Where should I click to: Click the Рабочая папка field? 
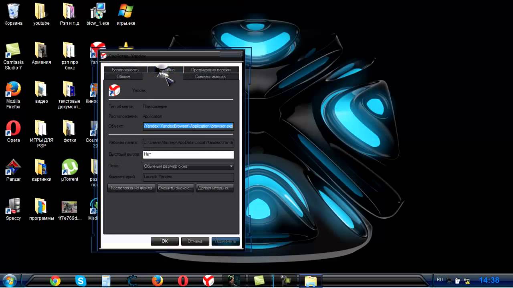[x=188, y=142]
